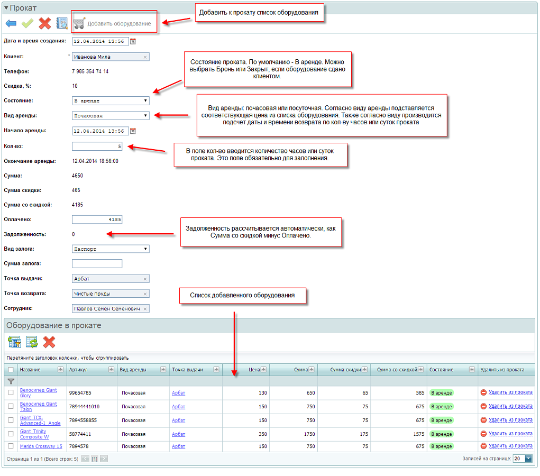
Task: Click Удалить из проката for Giant Glory row
Action: click(510, 392)
